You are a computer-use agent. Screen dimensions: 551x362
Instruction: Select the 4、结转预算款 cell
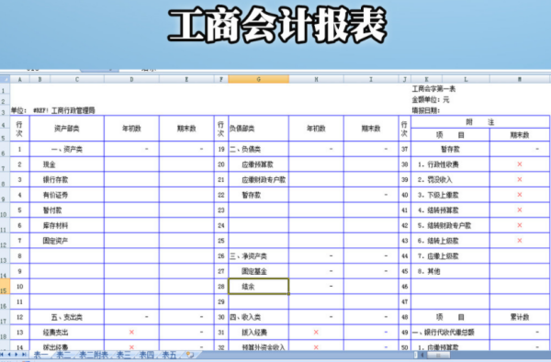[450, 210]
